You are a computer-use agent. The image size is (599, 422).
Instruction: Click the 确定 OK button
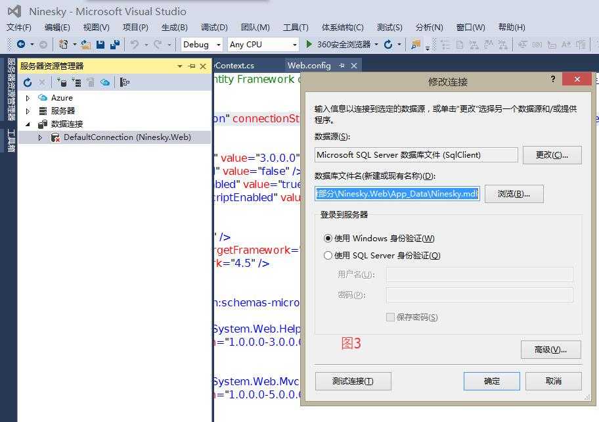pyautogui.click(x=492, y=381)
